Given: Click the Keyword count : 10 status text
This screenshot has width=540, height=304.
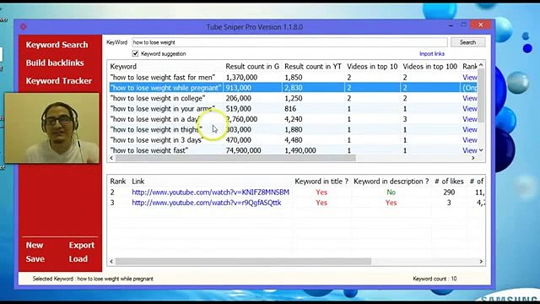Looking at the screenshot, I should click(x=435, y=279).
